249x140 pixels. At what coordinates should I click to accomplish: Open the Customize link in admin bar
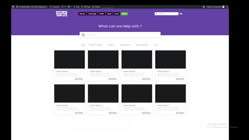click(55, 7)
